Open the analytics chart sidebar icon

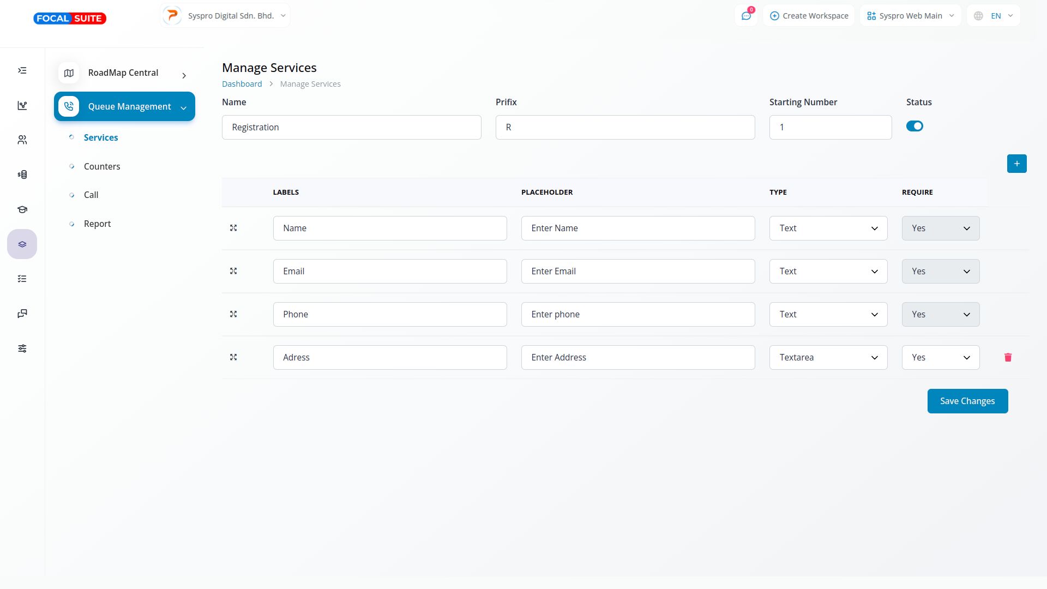(x=22, y=105)
